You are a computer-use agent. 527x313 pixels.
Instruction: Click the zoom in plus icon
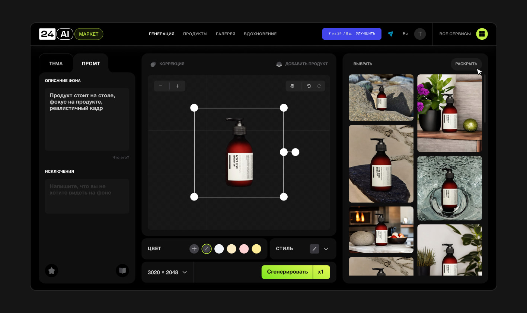(x=178, y=86)
